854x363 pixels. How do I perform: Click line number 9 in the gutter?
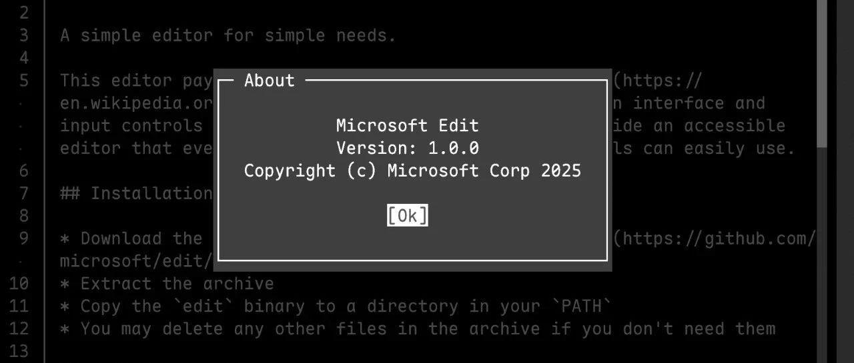pos(24,238)
